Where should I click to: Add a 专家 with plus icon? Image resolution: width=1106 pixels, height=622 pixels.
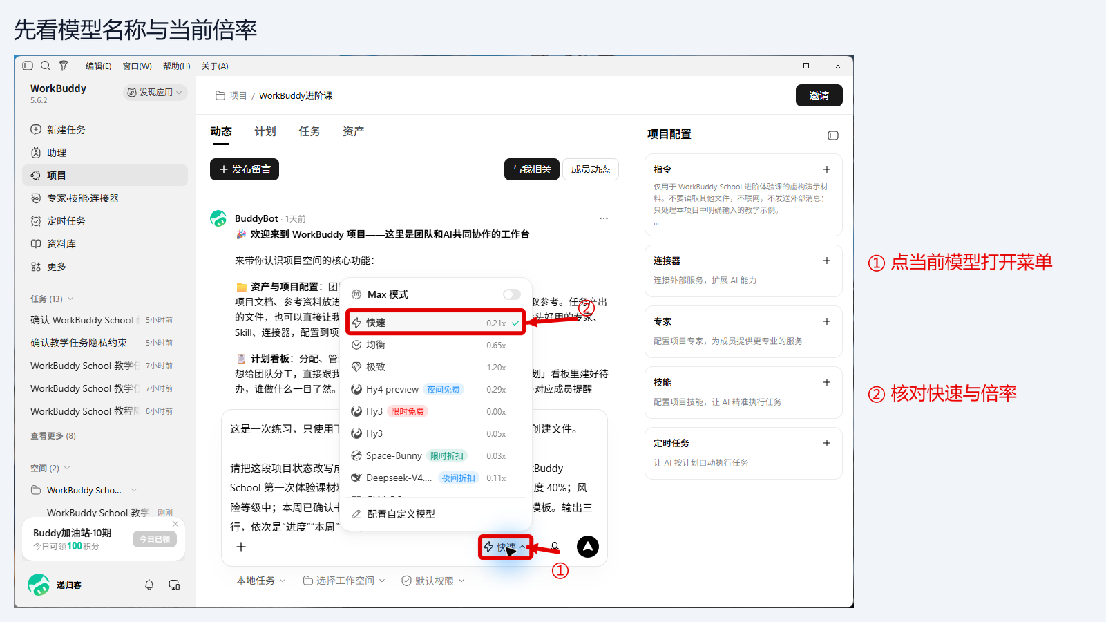click(827, 321)
